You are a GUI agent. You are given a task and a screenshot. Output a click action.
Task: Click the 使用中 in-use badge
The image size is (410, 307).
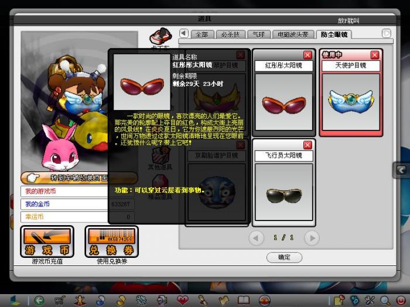coord(332,54)
